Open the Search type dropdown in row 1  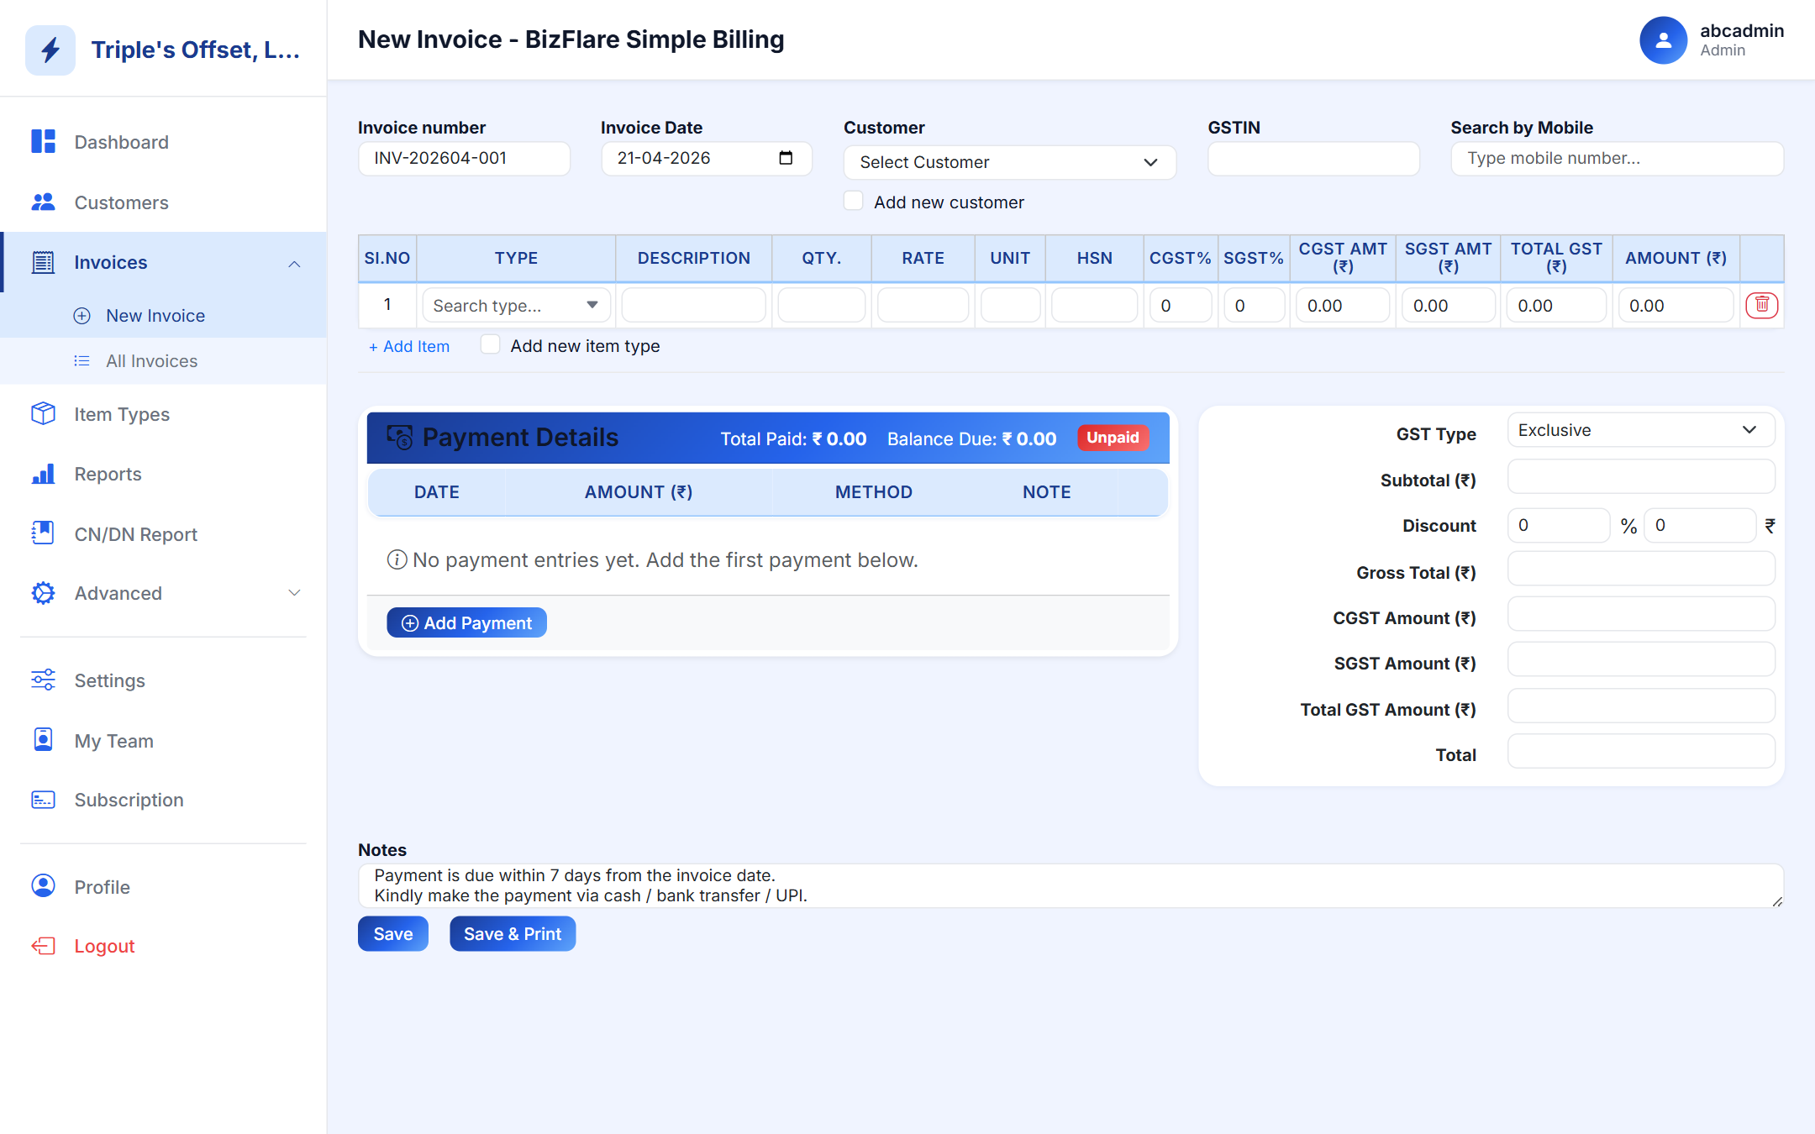point(516,306)
